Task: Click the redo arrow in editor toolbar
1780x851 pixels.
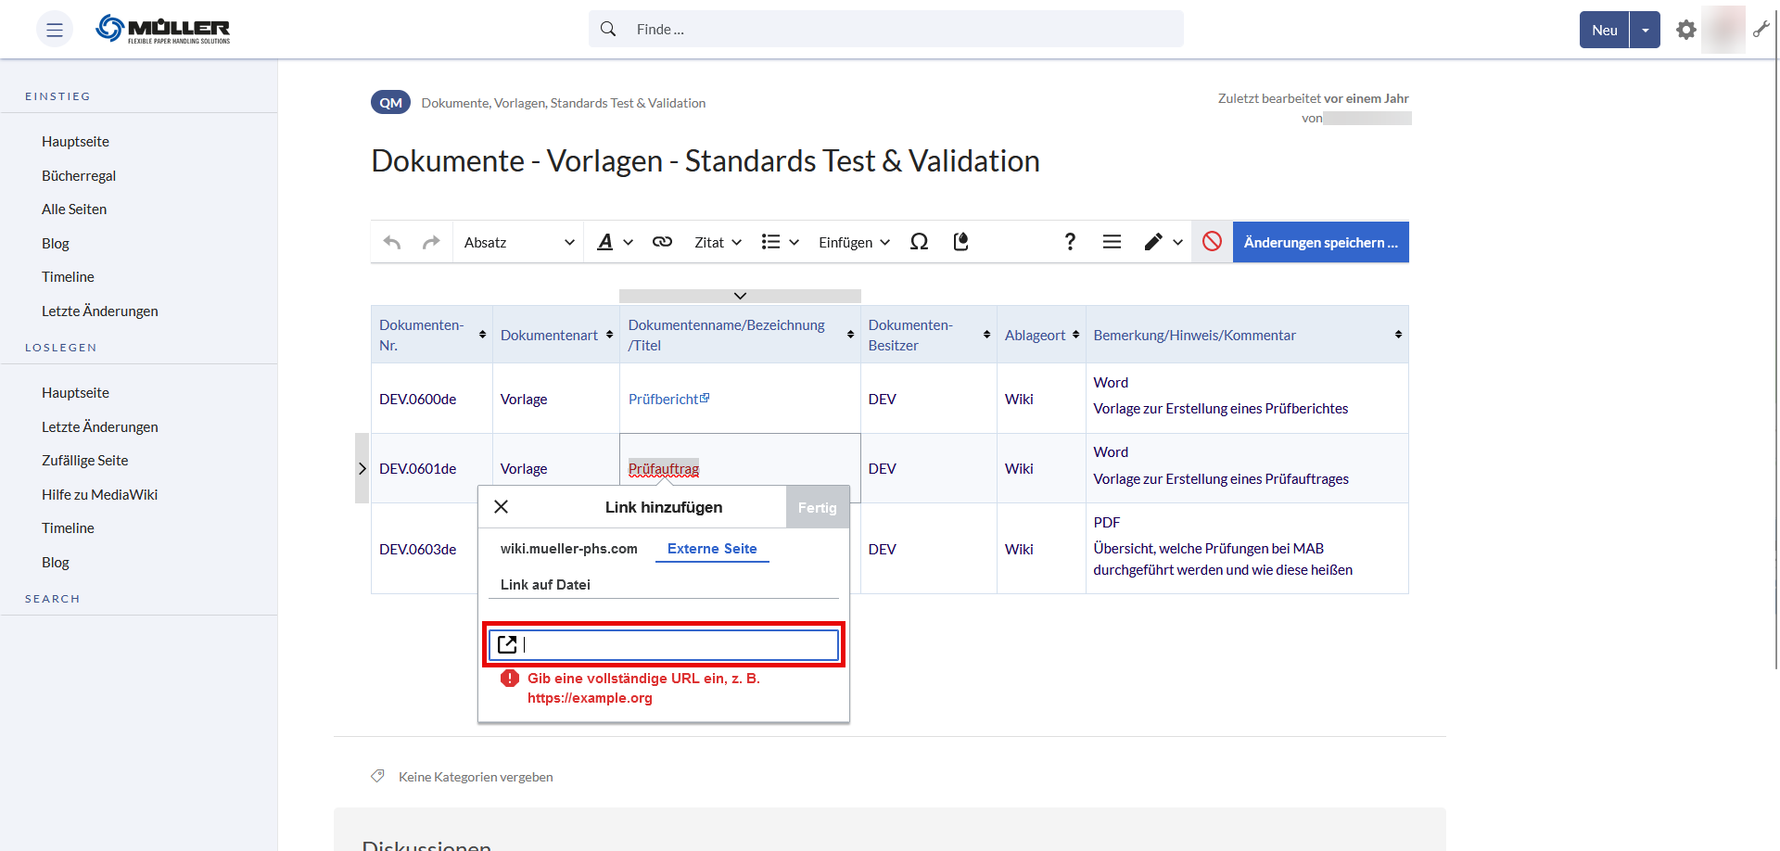Action: click(x=431, y=242)
